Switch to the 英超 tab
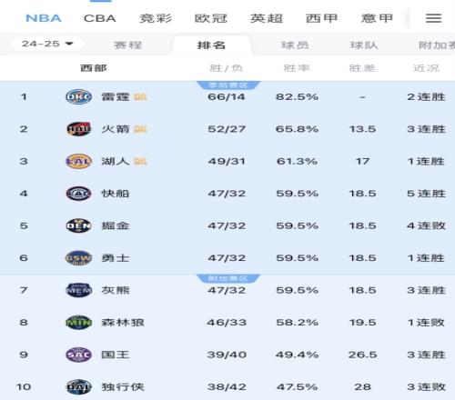Screen dimensions: 455x400 tap(267, 18)
